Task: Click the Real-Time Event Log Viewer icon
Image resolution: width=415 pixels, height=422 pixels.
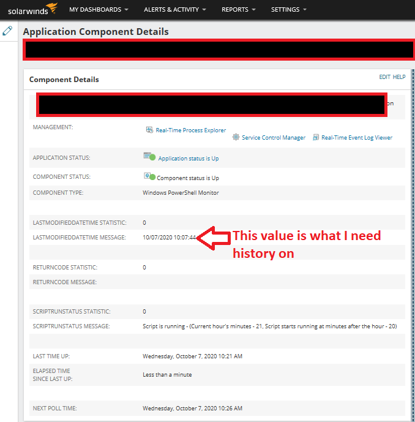Action: click(x=316, y=138)
